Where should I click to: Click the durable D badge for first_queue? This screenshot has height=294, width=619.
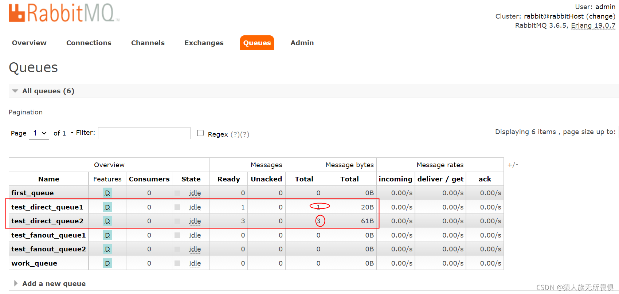107,193
